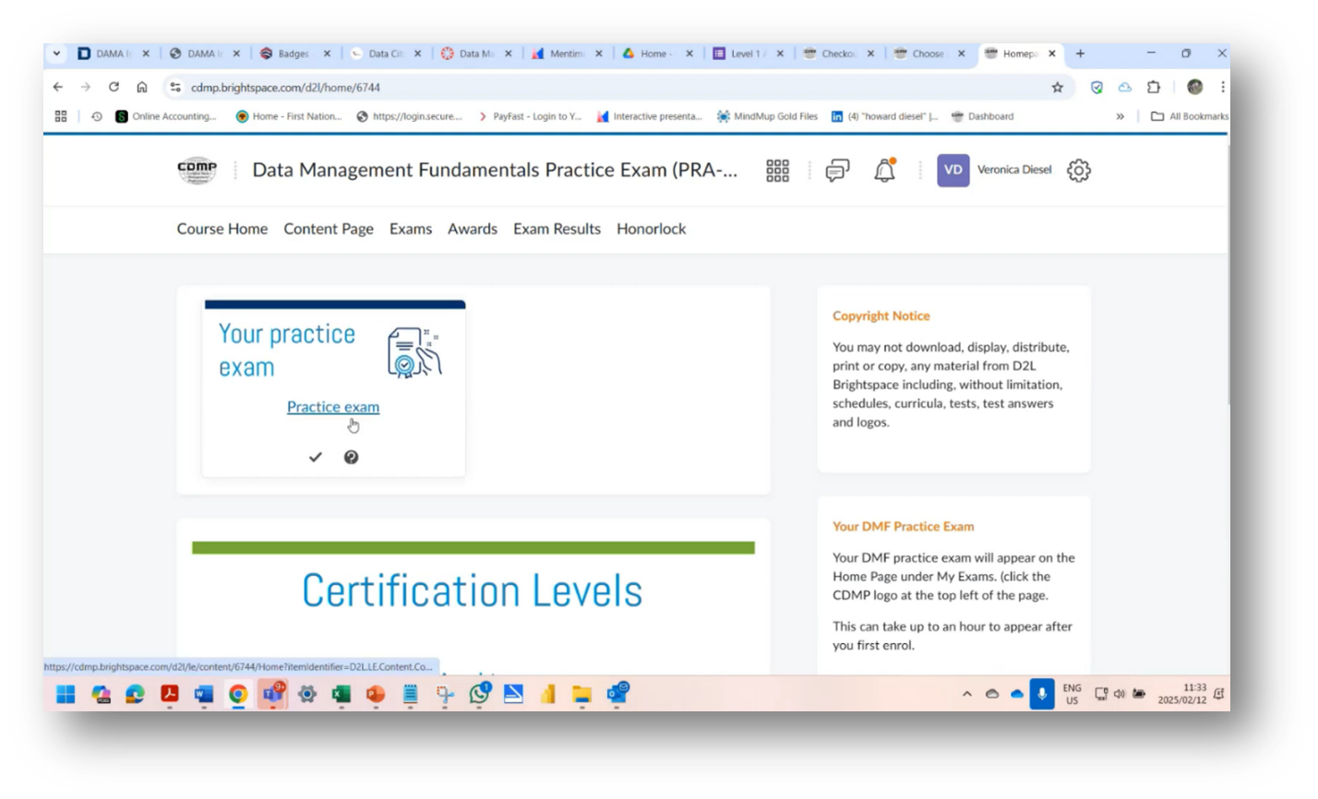Open WhatsApp from the taskbar
The width and height of the screenshot is (1318, 799).
(x=479, y=694)
